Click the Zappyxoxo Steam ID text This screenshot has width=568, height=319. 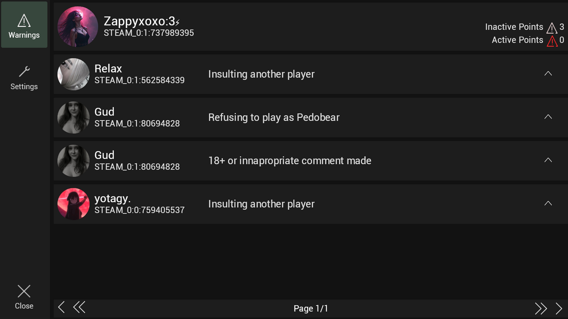149,33
